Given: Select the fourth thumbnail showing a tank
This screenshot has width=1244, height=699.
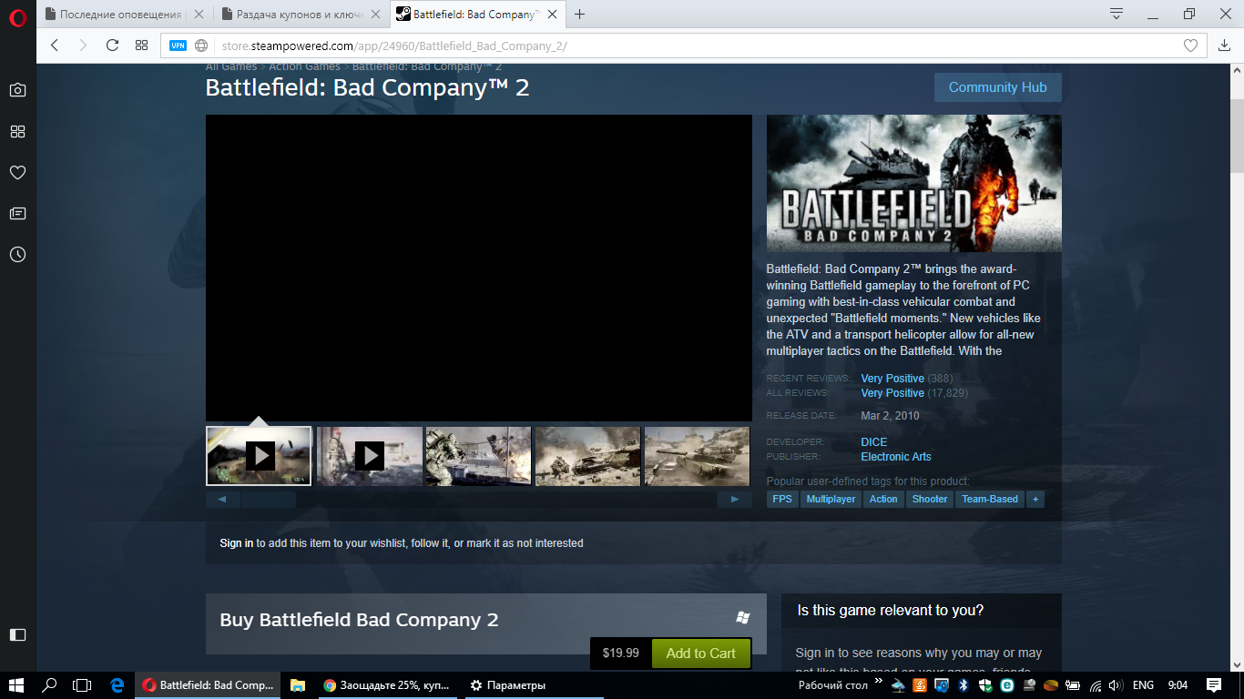Looking at the screenshot, I should pos(587,456).
